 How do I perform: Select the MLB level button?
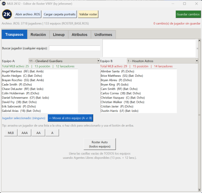[11, 133]
